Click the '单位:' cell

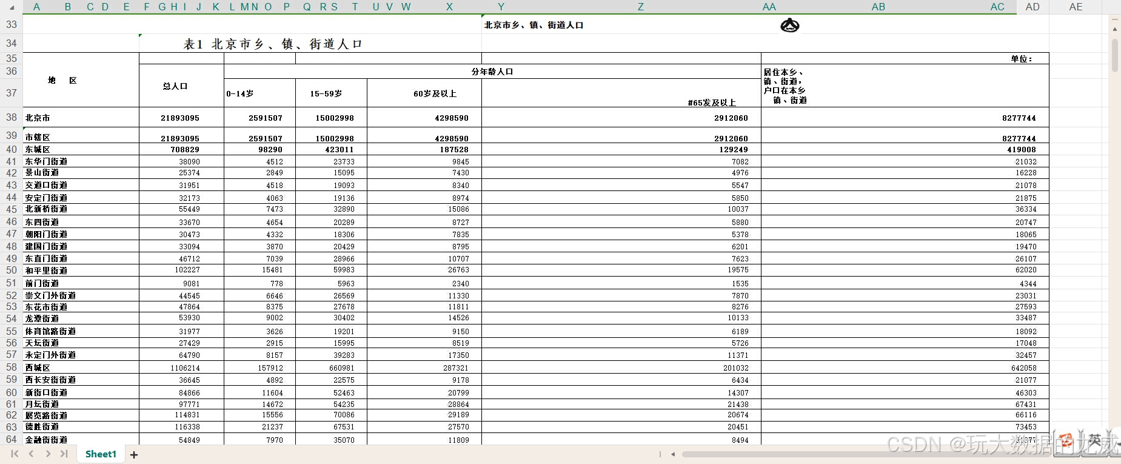tap(1021, 59)
